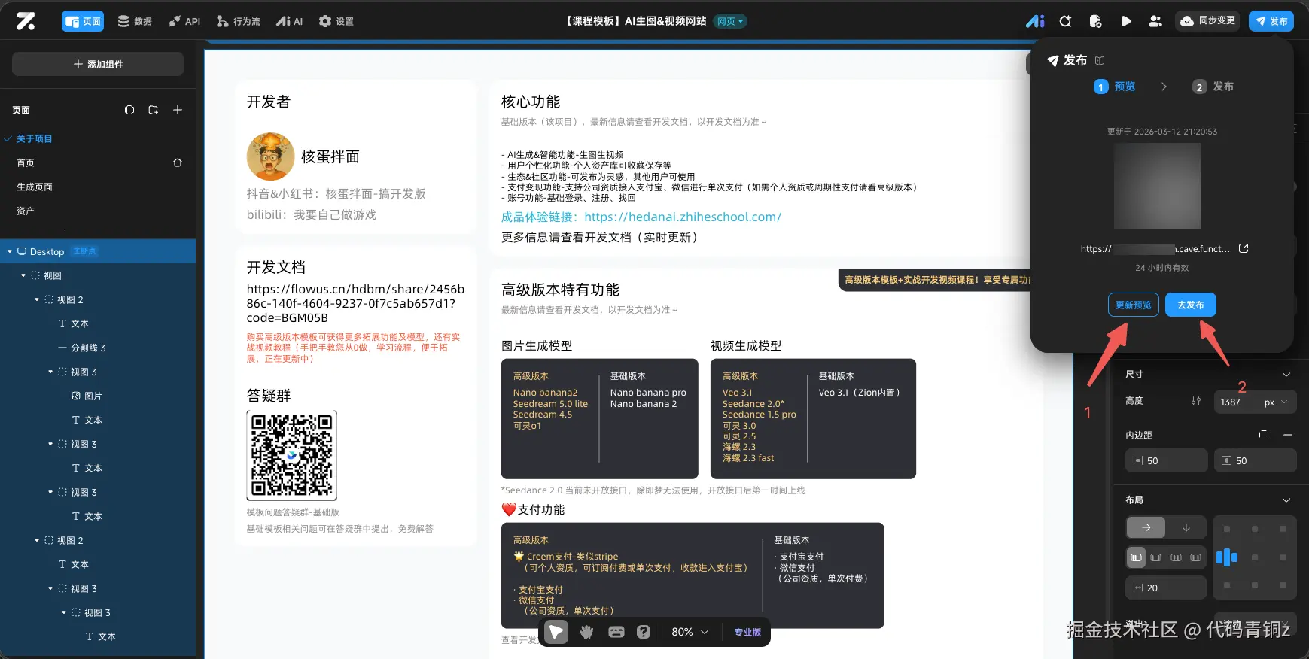The height and width of the screenshot is (659, 1309).
Task: Open the Zion logo menu
Action: [x=26, y=21]
